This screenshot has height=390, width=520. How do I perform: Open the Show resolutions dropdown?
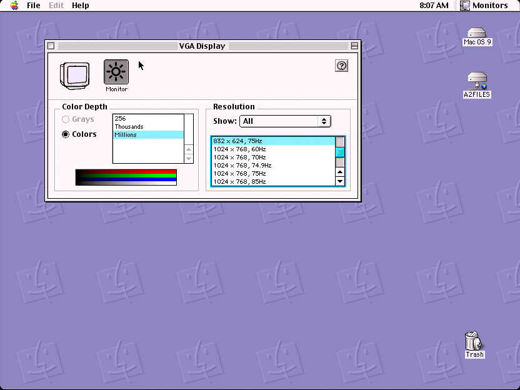(x=285, y=121)
